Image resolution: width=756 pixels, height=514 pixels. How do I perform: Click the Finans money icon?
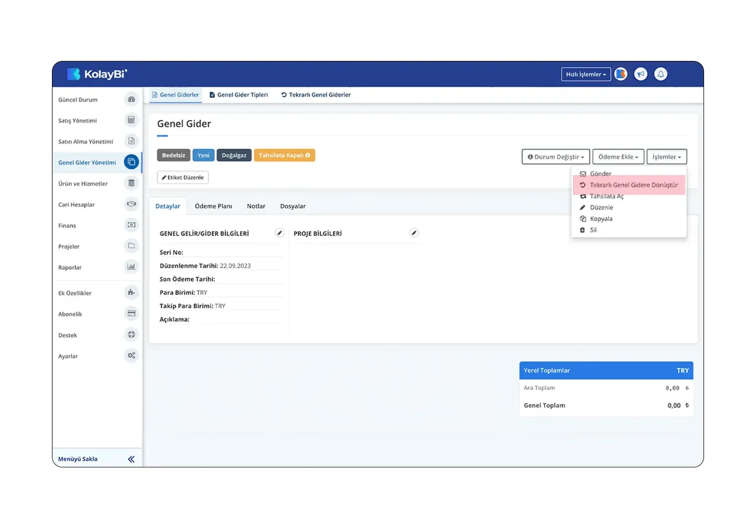click(x=131, y=225)
